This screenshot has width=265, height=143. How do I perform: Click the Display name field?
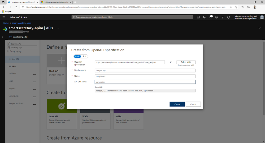(145, 71)
